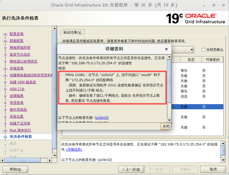The image size is (229, 175).
Task: Click the radio bullet icon beside 先决条件检查
Action: (x=5, y=137)
